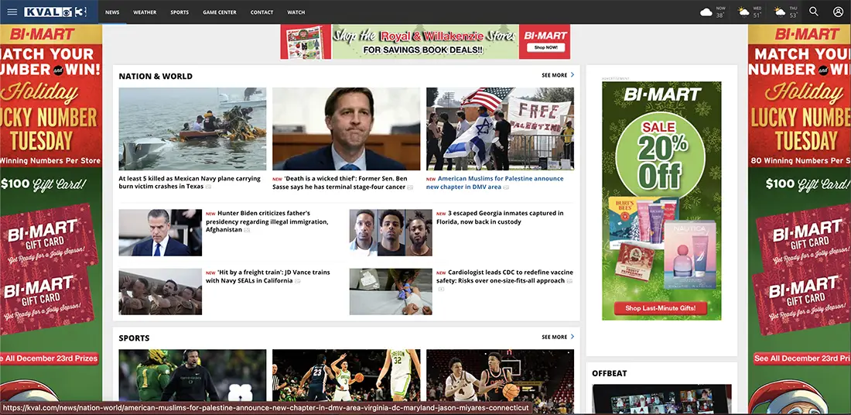Screen dimensions: 851x415
Task: Click the Wednesday forecast icon showing 51°
Action: 743,12
